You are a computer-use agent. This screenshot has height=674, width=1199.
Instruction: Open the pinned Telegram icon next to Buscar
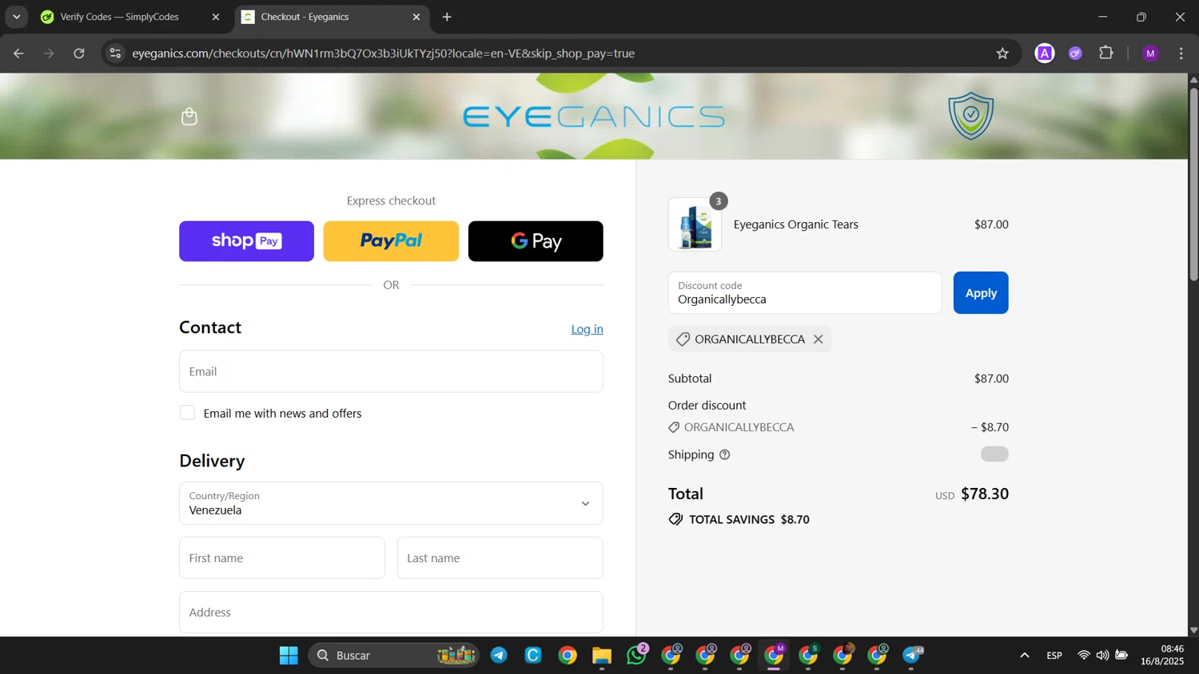pos(499,656)
